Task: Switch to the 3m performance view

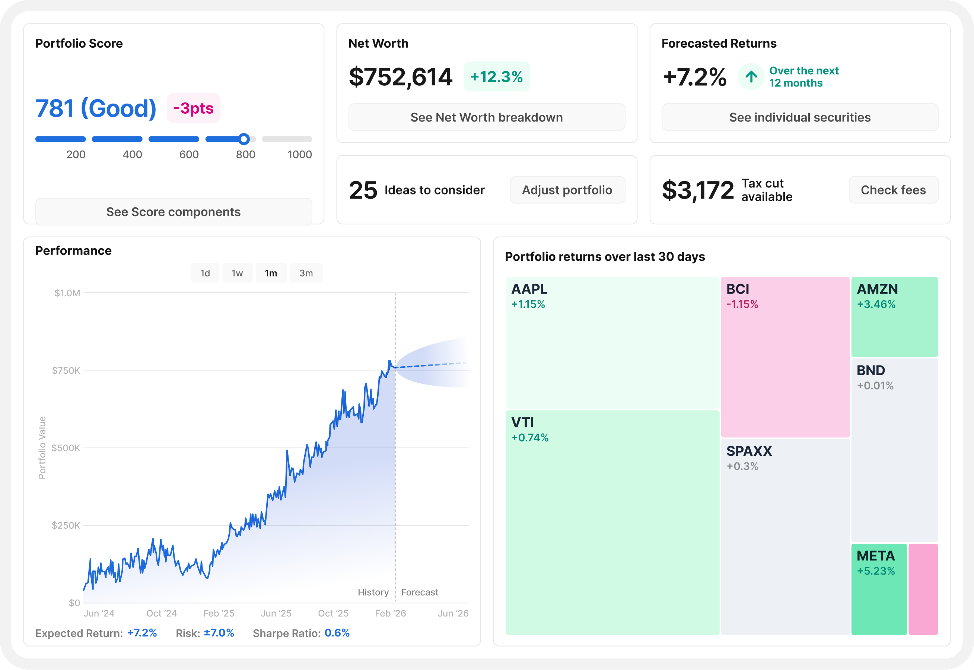Action: click(306, 273)
